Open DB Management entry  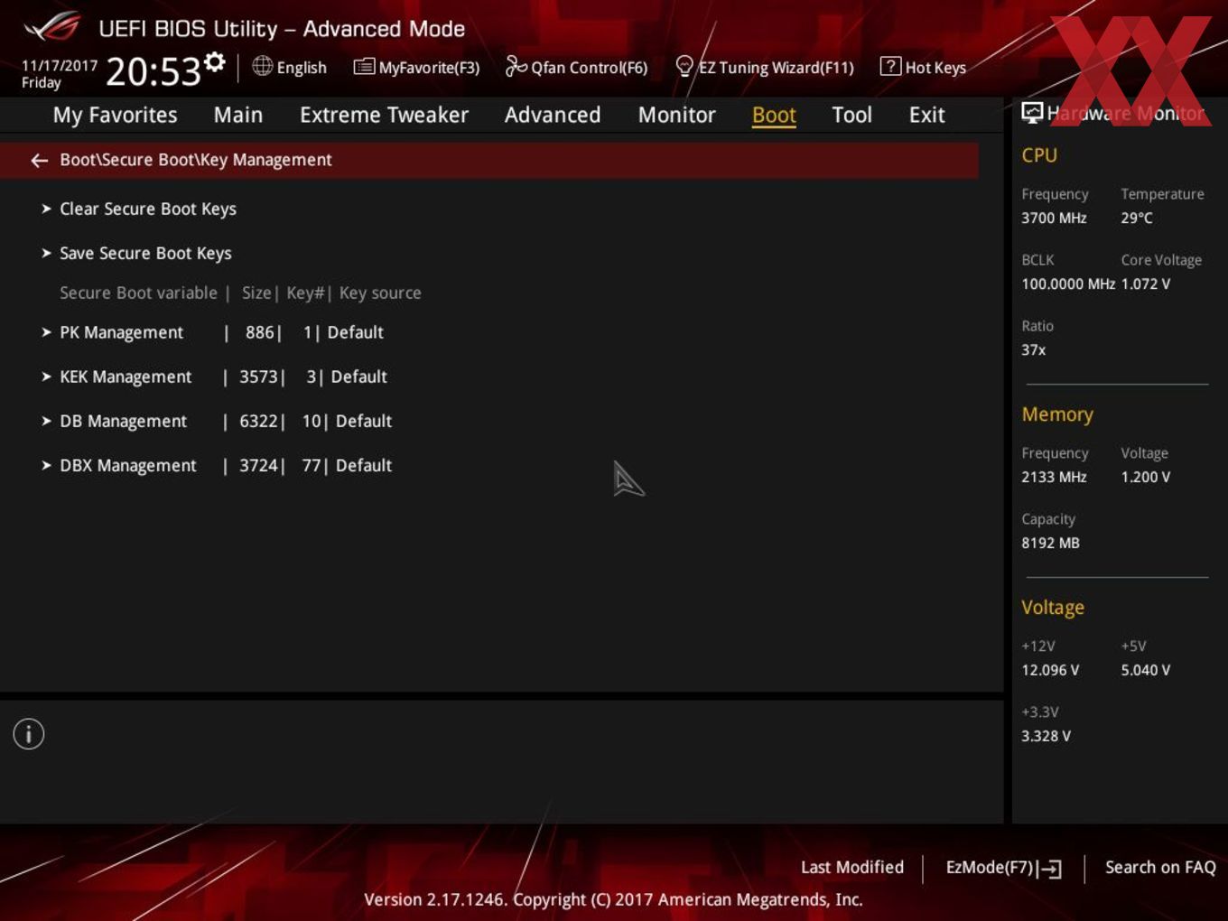(123, 421)
